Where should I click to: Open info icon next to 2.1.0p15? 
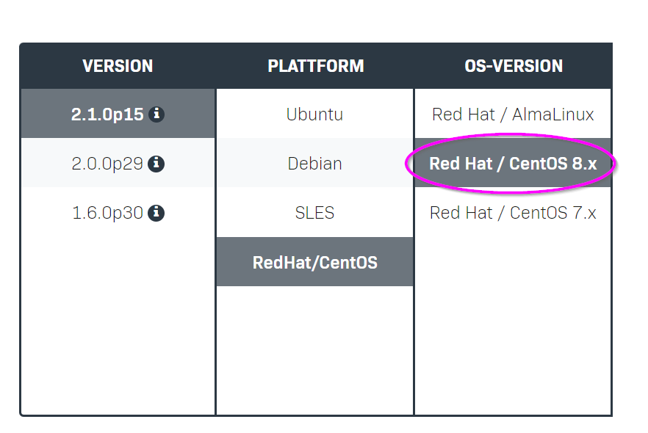point(156,114)
